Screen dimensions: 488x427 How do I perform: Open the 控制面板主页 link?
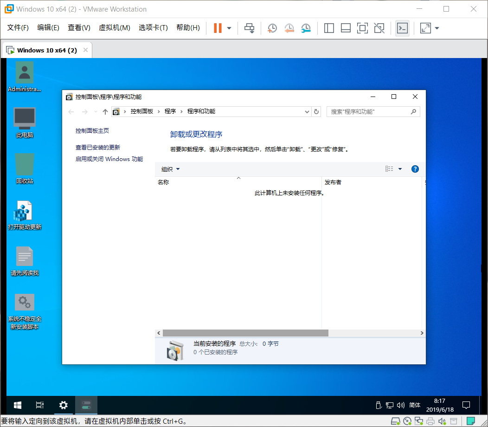[92, 130]
